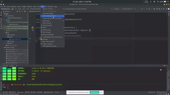Image resolution: width=170 pixels, height=95 pixels.
Task: Open the App Inspection tool window
Action: [49, 92]
